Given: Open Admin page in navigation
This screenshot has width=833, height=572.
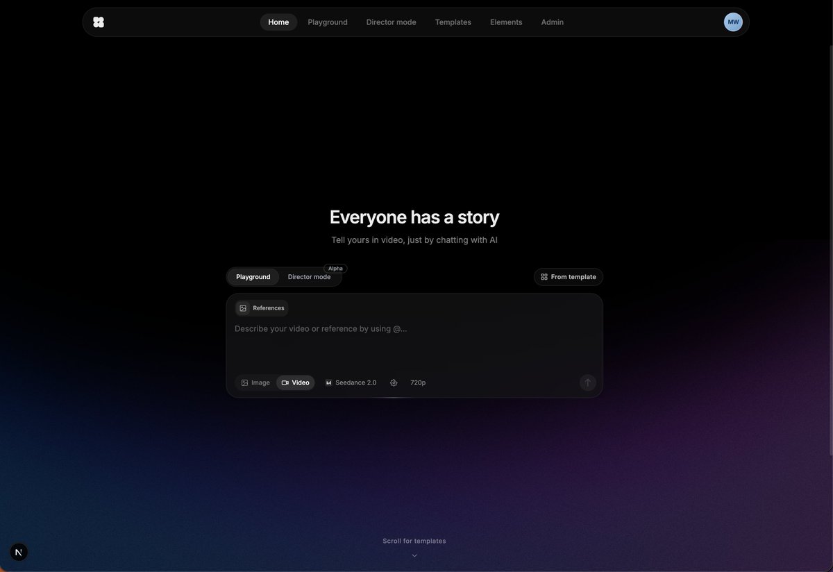Looking at the screenshot, I should (x=553, y=22).
